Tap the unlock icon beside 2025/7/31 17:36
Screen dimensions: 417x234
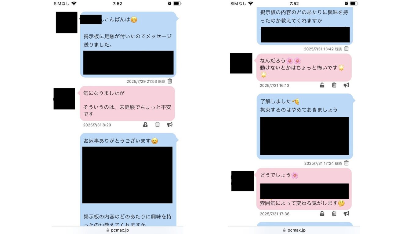(322, 214)
